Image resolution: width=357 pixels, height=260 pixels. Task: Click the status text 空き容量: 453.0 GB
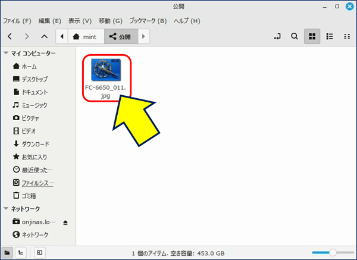click(198, 253)
